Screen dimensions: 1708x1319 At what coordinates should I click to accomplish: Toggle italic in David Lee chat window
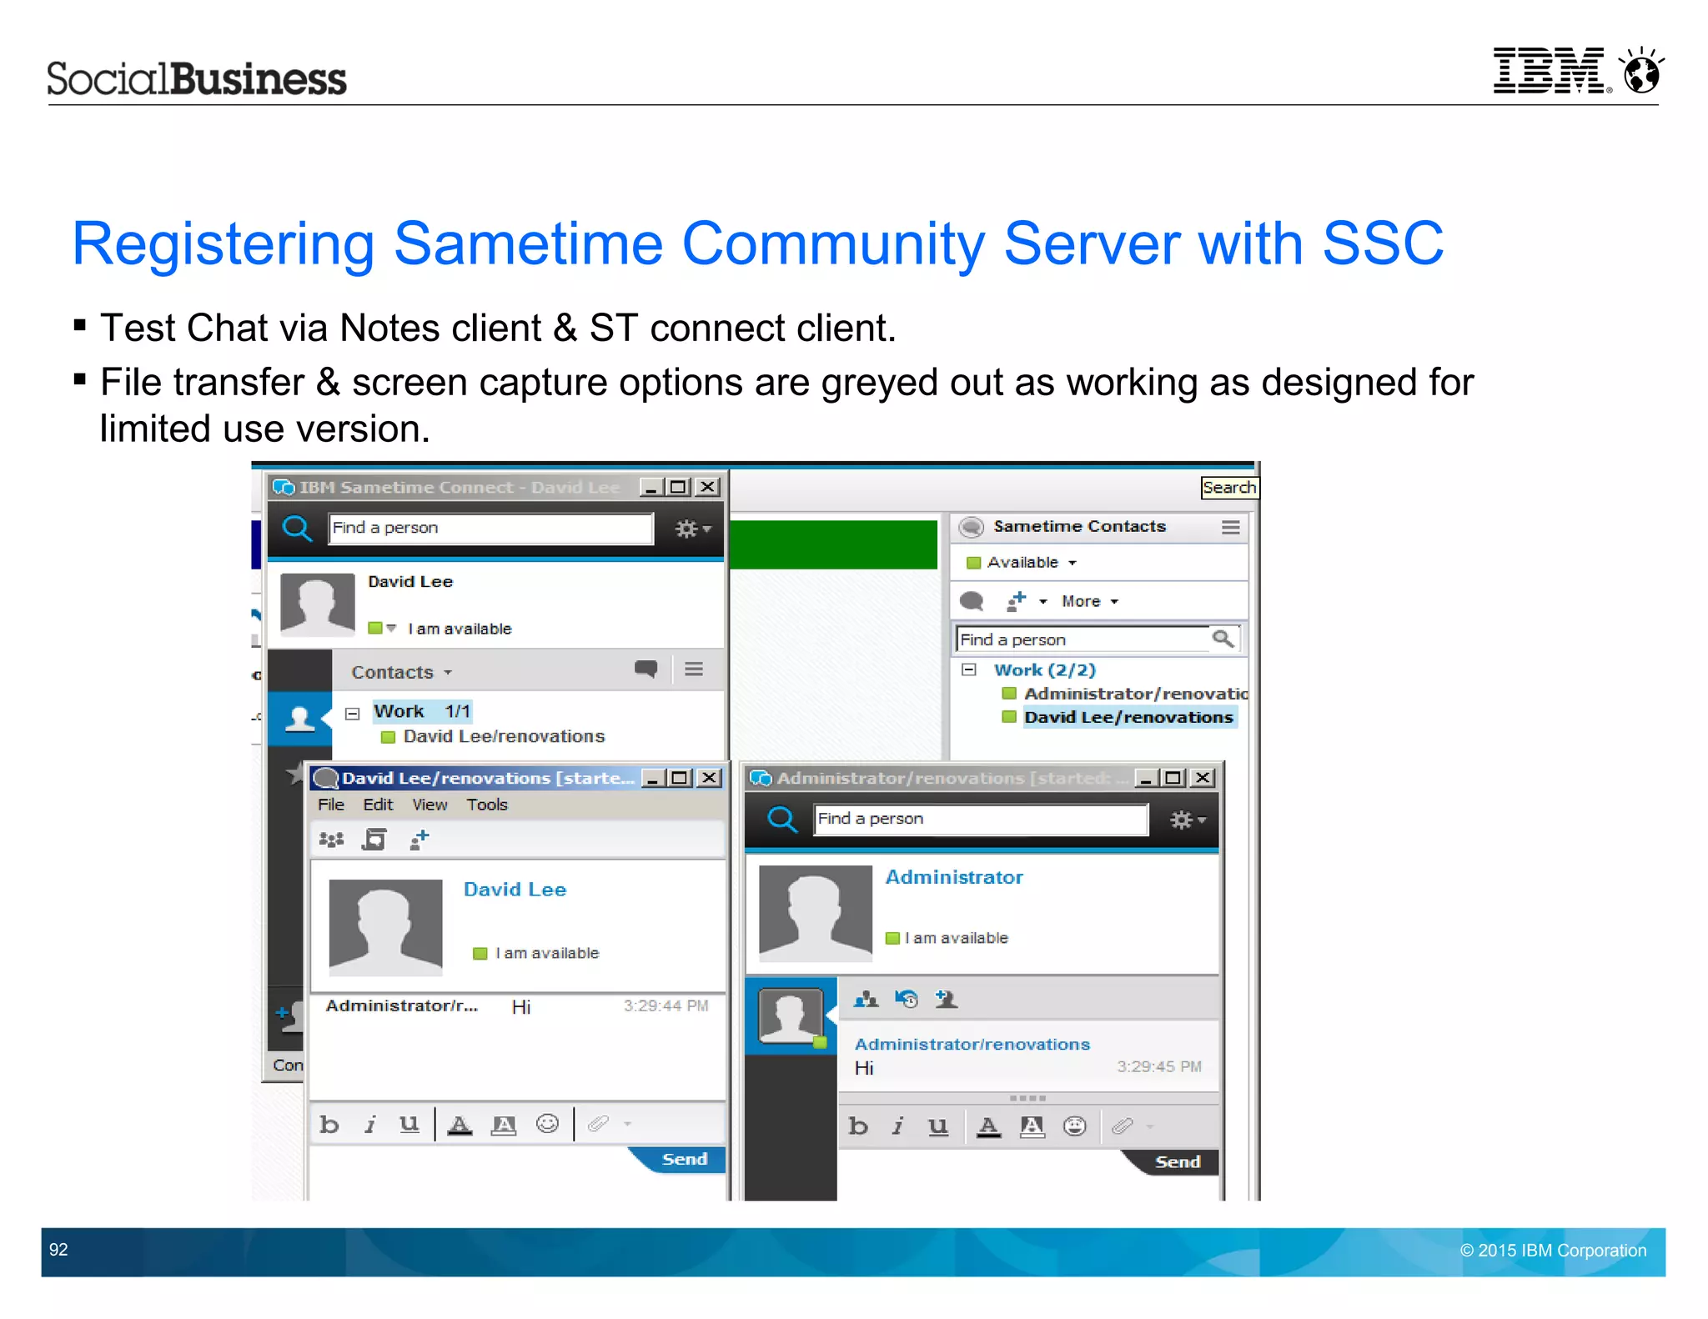pyautogui.click(x=369, y=1126)
